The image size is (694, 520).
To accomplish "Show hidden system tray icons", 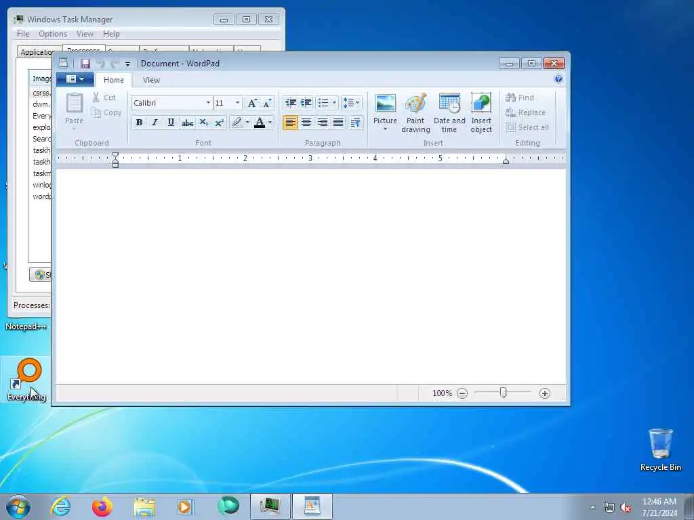I will [x=592, y=508].
